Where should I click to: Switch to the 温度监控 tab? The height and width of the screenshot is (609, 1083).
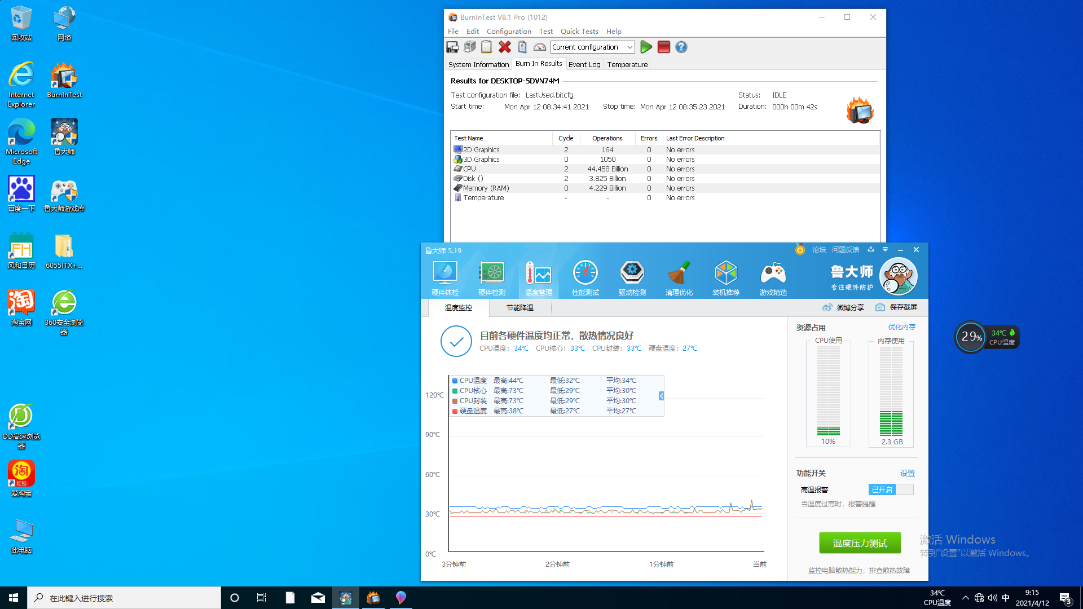459,308
